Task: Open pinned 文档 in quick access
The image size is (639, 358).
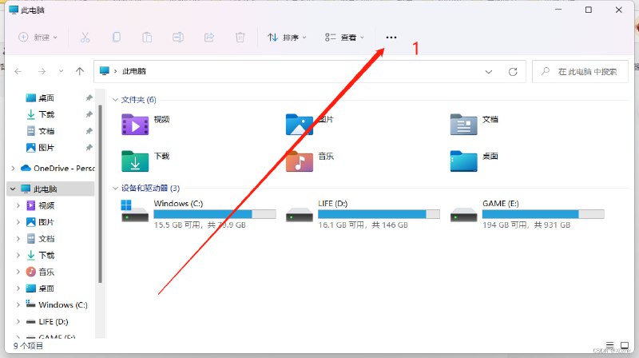Action: 46,131
